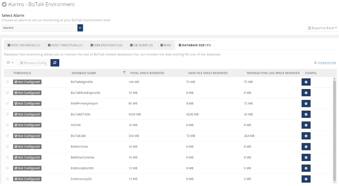This screenshot has width=339, height=186.
Task: Click the BizTalkRuleEngineDb database name
Action: pyautogui.click(x=85, y=93)
